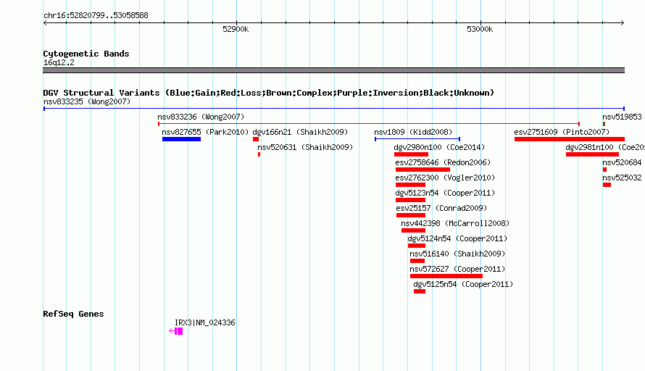Image resolution: width=645 pixels, height=371 pixels.
Task: Open the dgv2981n100 variant label
Action: point(605,147)
